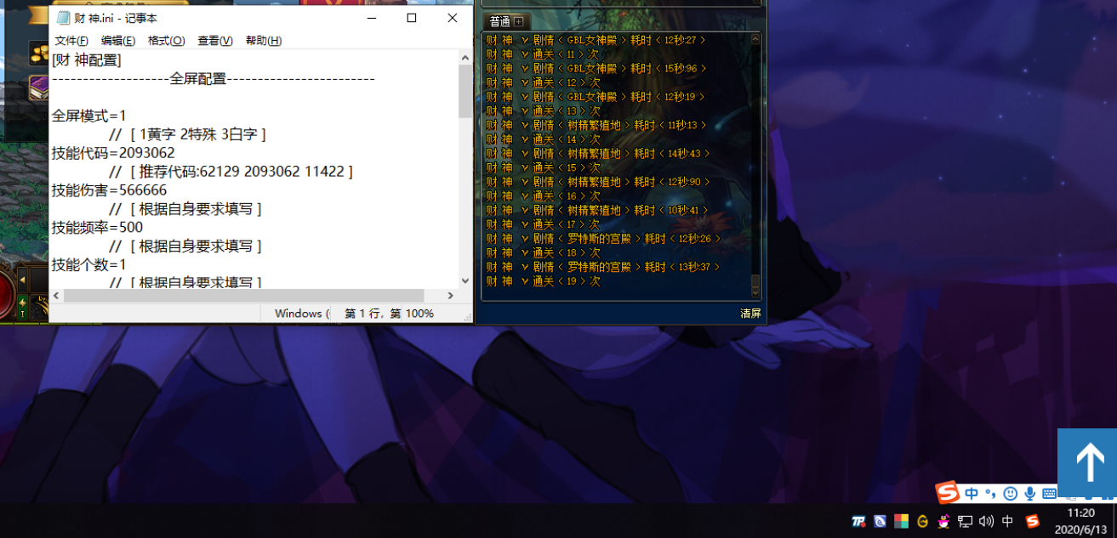Open the Sogou emoji smiley panel
The height and width of the screenshot is (538, 1117).
(x=1010, y=493)
